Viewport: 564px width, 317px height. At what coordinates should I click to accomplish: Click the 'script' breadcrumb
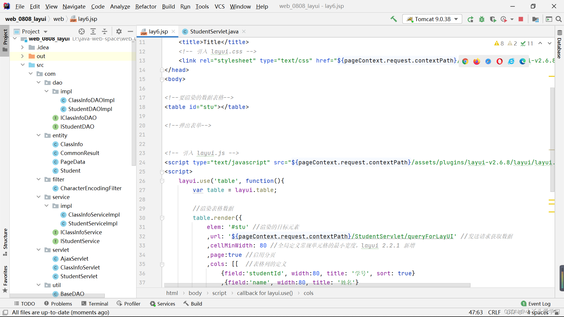219,293
